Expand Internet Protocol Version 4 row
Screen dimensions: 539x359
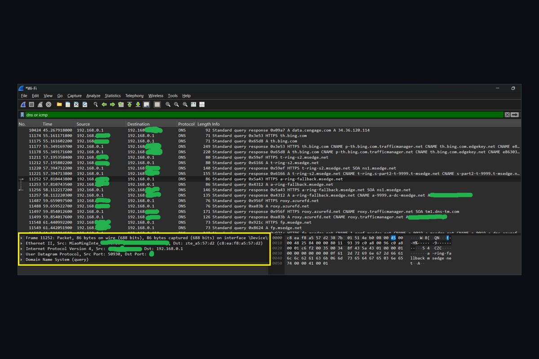21,249
